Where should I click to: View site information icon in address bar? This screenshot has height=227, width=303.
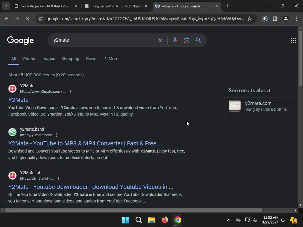point(41,19)
